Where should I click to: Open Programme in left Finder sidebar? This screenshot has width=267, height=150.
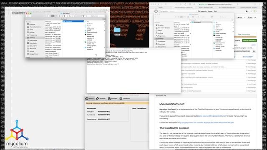point(33,35)
